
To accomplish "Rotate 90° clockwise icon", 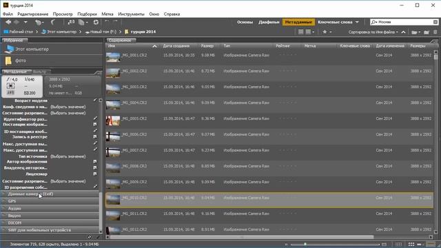I will [115, 21].
